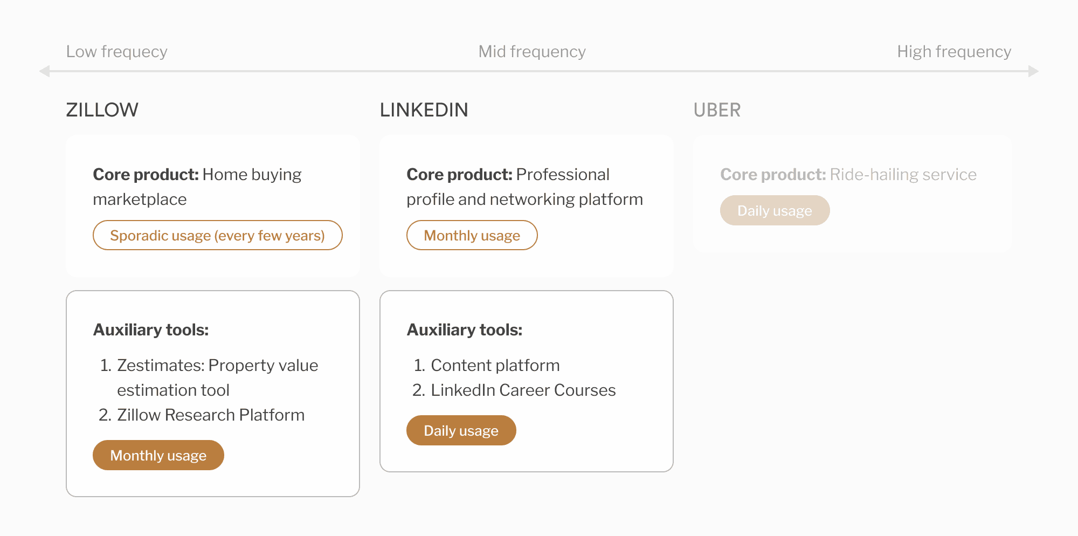
Task: Select the Sporadic usage (every few years) pill
Action: 218,235
